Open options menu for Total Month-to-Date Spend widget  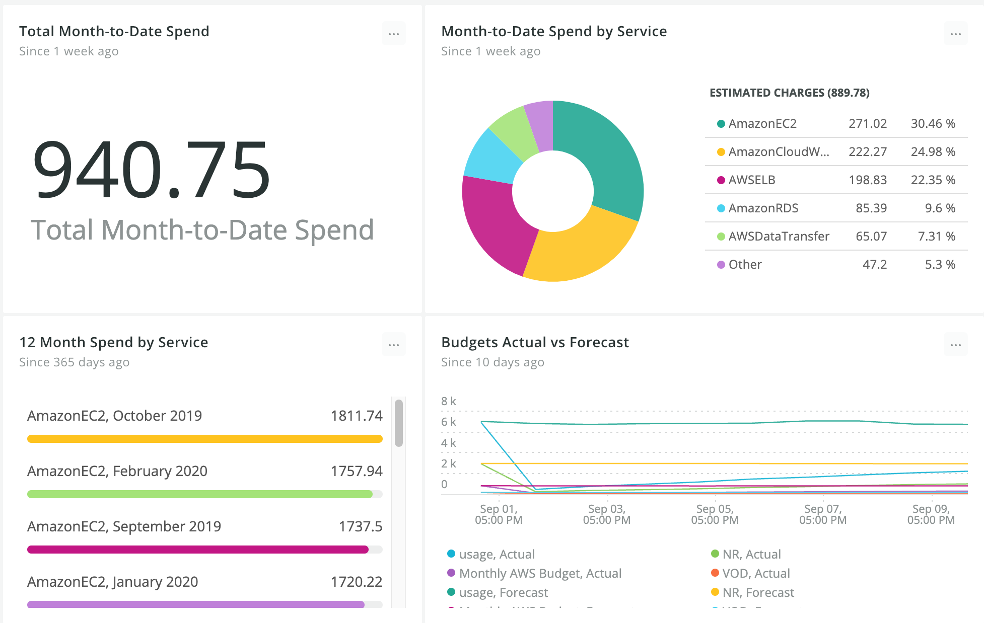393,34
